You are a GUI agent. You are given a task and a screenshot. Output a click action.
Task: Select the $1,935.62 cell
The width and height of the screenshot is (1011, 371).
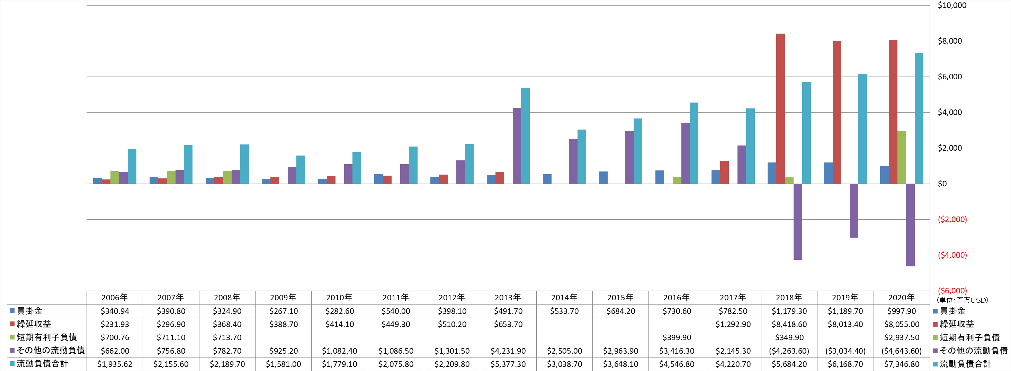[115, 364]
